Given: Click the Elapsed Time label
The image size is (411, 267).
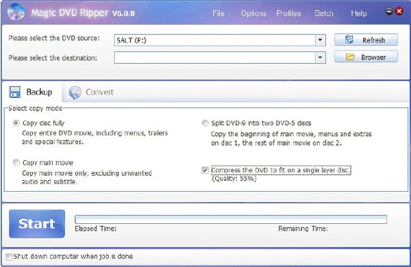Looking at the screenshot, I should point(95,229).
